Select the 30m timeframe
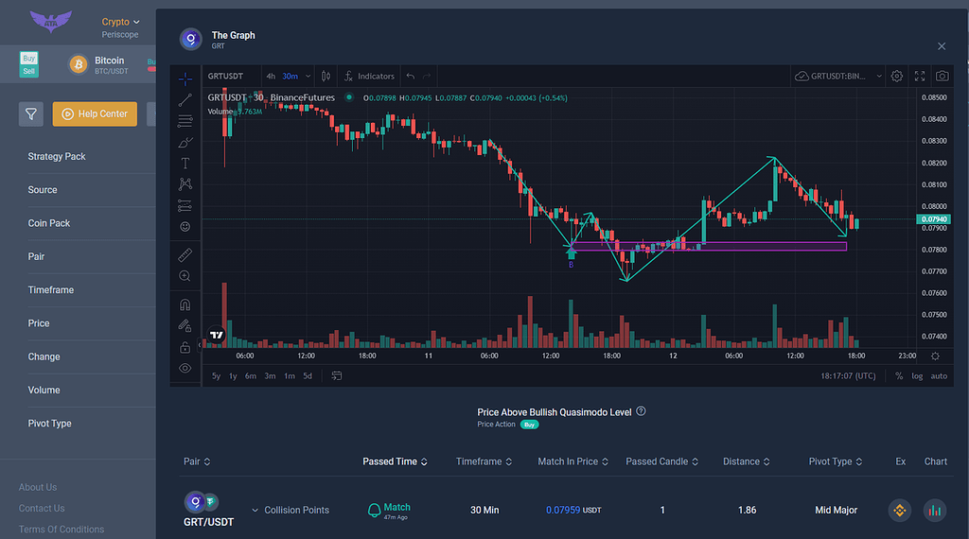 [x=290, y=76]
